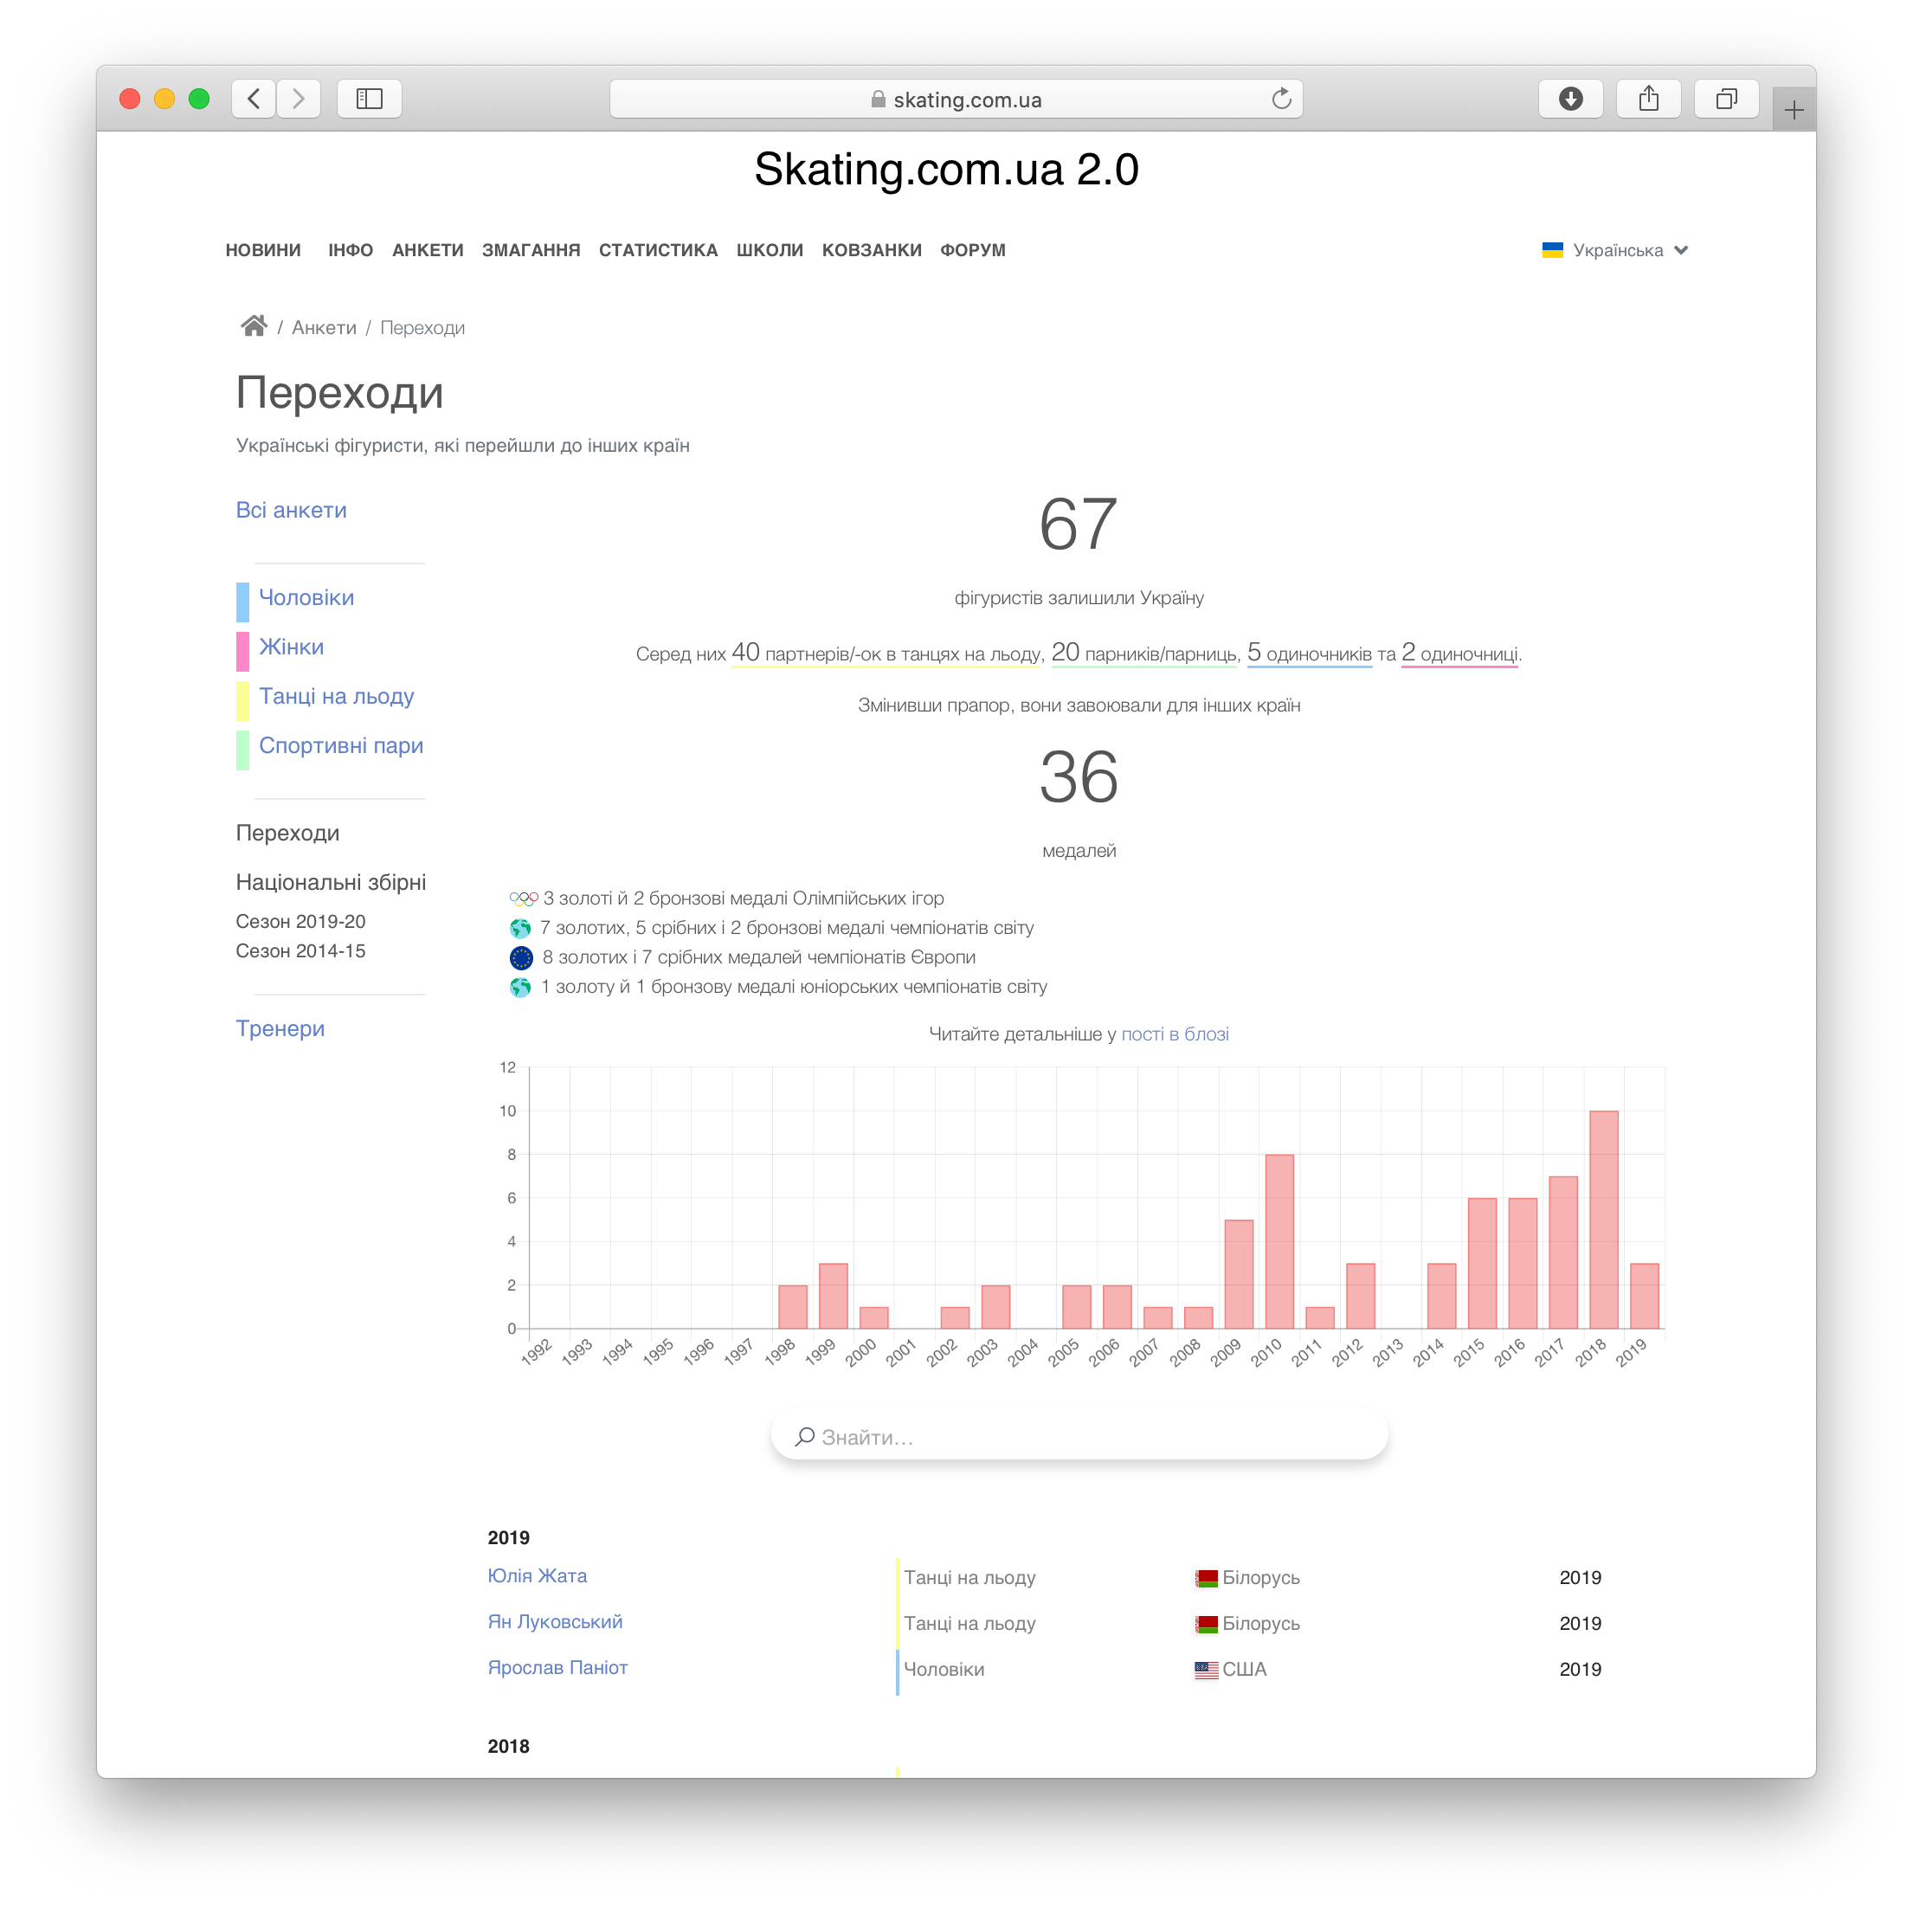Open Юлія Жата profile link
This screenshot has width=1913, height=1906.
coord(537,1575)
